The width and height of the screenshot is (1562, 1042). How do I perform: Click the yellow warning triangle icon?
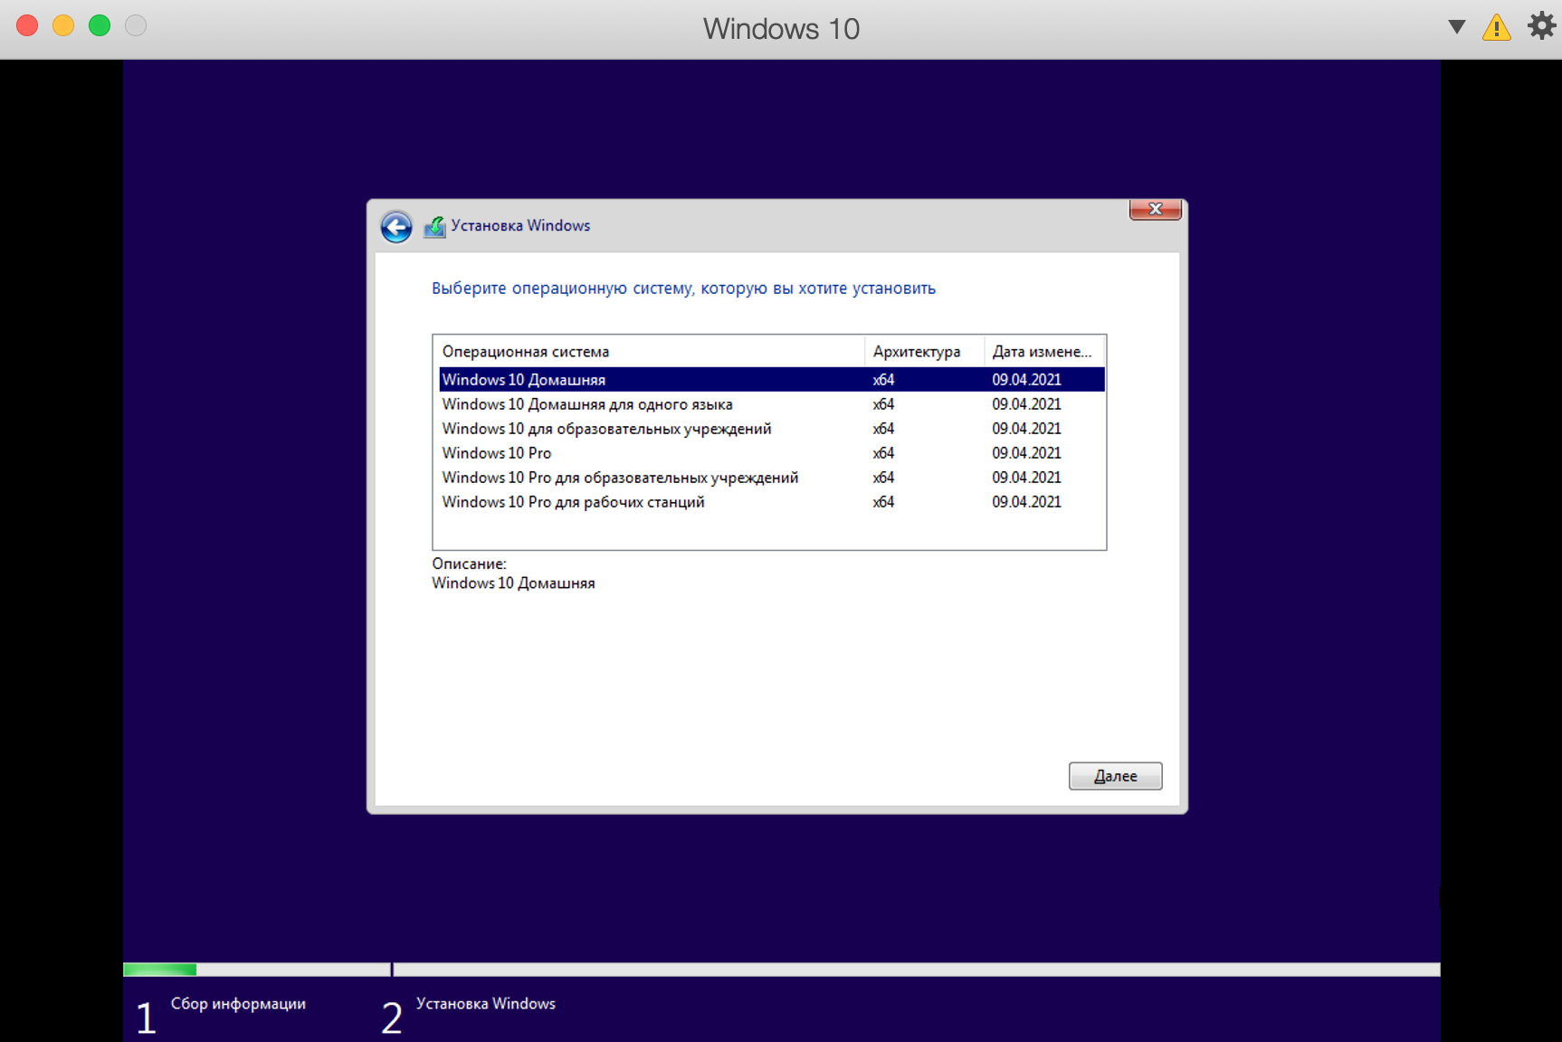[x=1496, y=28]
